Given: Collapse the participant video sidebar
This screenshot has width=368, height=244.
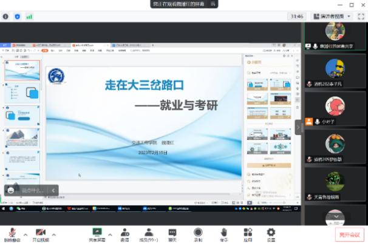Looking at the screenshot, I should [298, 127].
